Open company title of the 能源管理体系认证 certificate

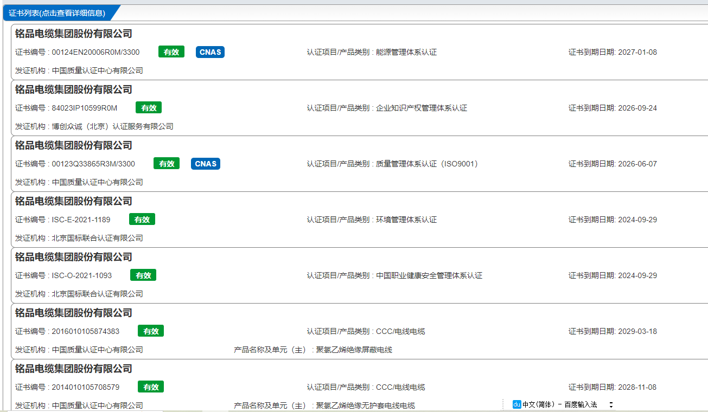click(x=74, y=34)
